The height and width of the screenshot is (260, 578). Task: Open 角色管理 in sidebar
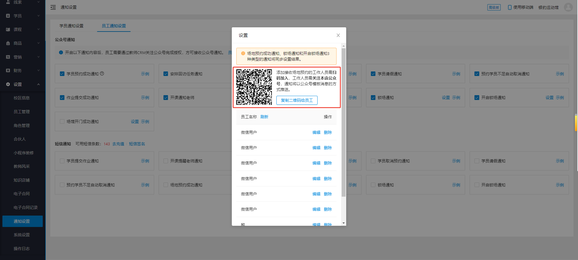22,125
